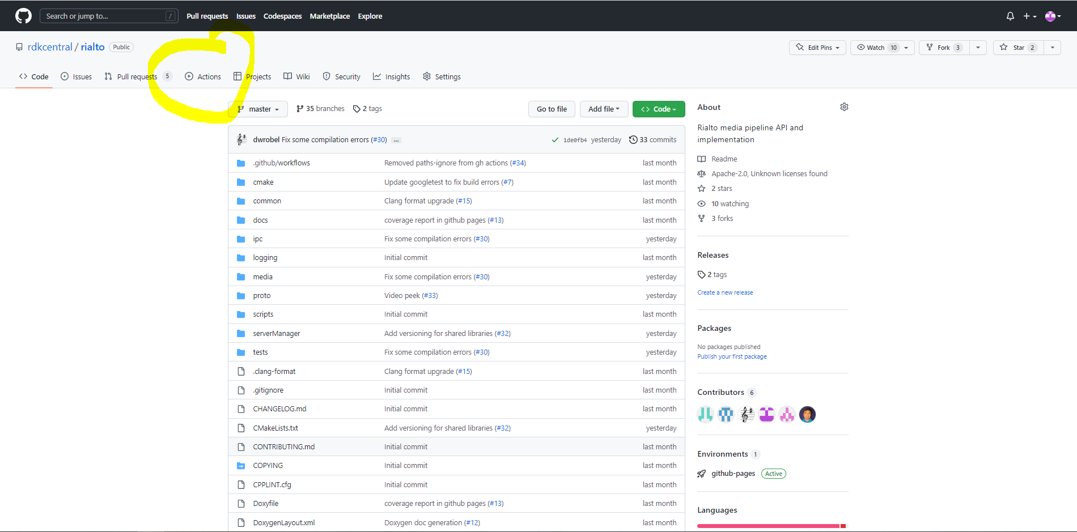Image resolution: width=1077 pixels, height=532 pixels.
Task: Switch to the Actions tab
Action: click(x=203, y=76)
